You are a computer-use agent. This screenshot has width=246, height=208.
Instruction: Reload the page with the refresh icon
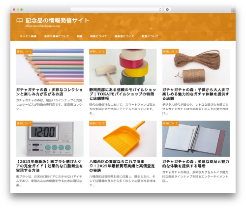click(x=160, y=9)
